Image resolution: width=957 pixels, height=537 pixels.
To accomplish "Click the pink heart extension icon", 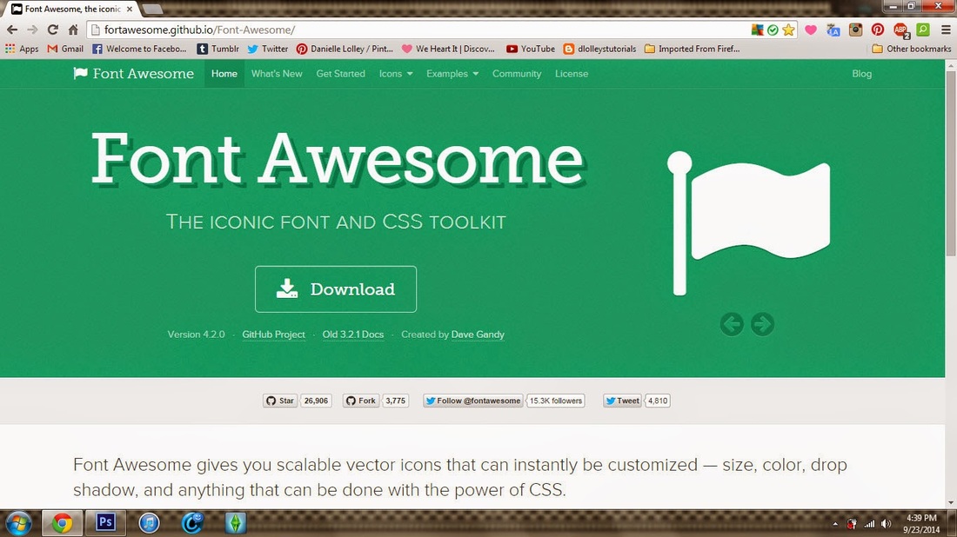I will coord(811,30).
